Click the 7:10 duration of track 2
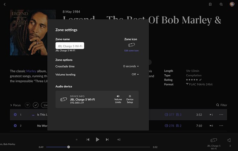The width and height of the screenshot is (238, 151). click(x=199, y=126)
